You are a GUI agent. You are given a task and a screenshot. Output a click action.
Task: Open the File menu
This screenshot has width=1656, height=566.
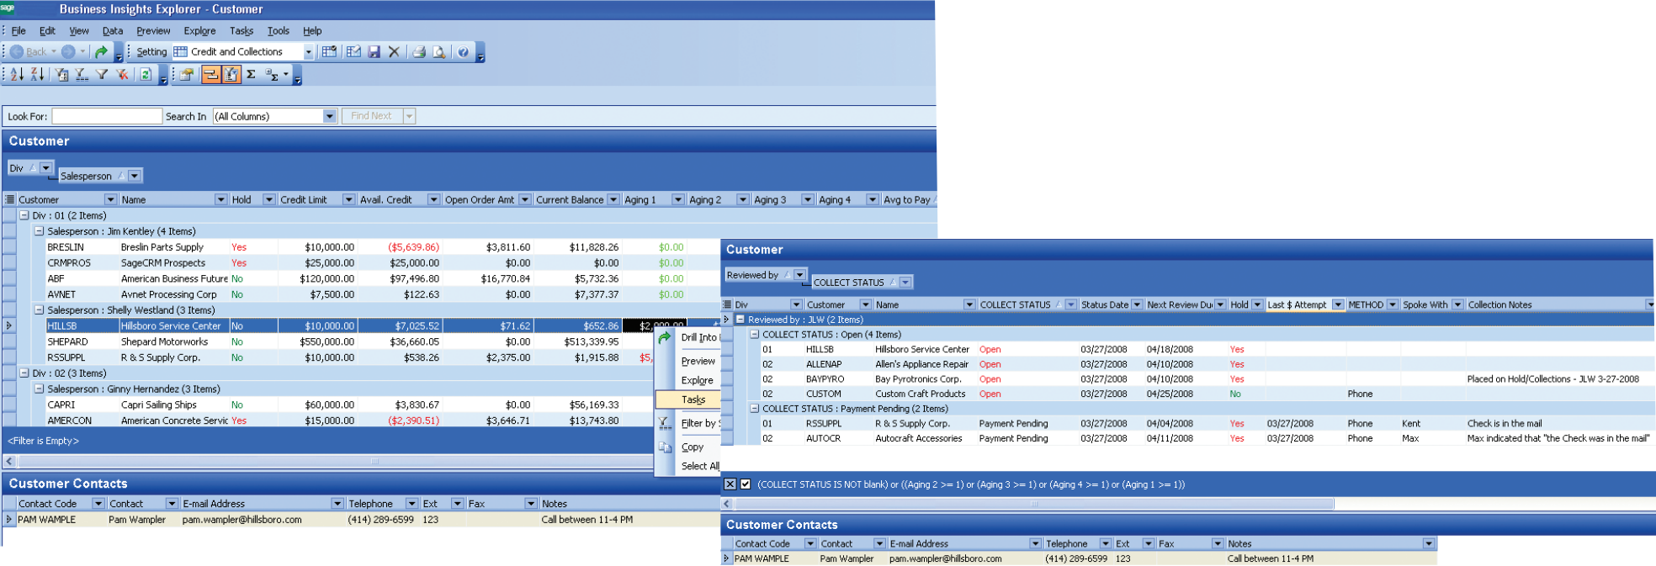19,31
